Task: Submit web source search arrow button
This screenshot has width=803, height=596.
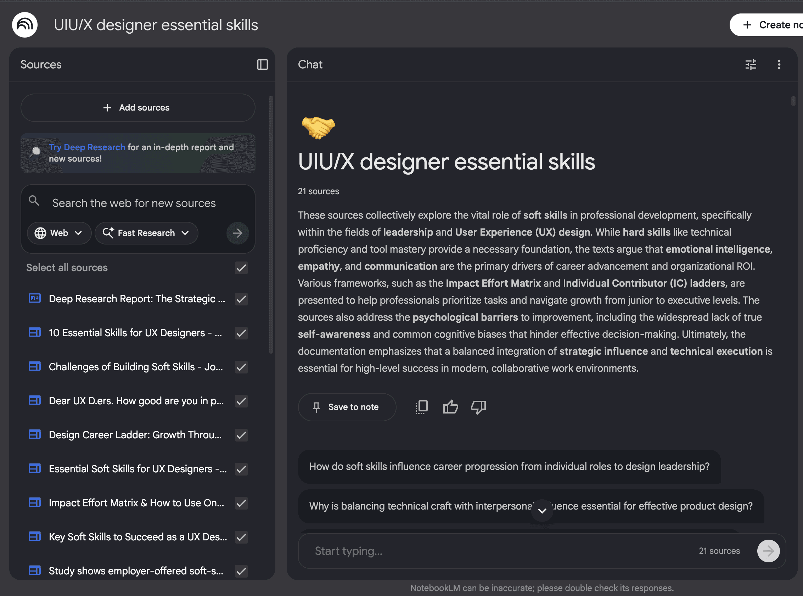Action: click(237, 233)
